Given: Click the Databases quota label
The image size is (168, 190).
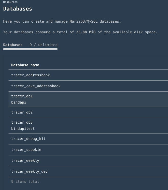Looking at the screenshot, I should pos(13,45).
